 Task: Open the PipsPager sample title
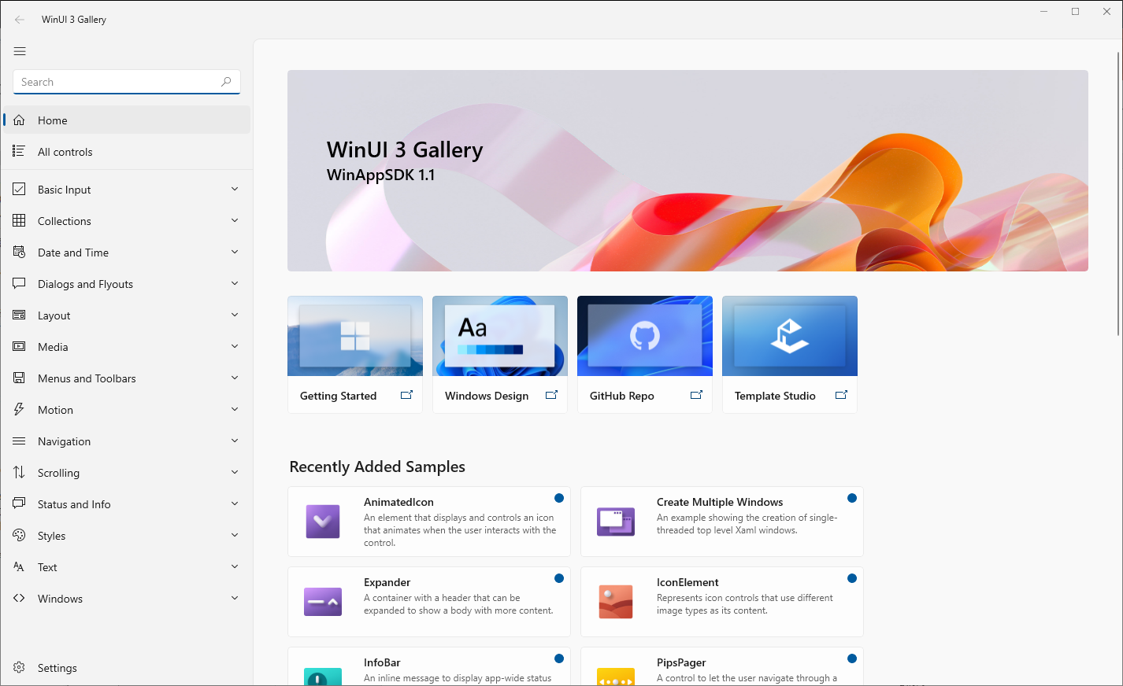click(x=681, y=662)
